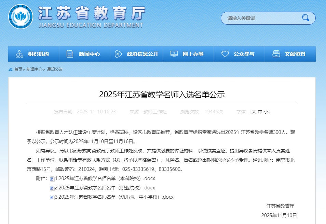Click the 文献资料 archive box icon
326x224 pixels.
(x=276, y=54)
